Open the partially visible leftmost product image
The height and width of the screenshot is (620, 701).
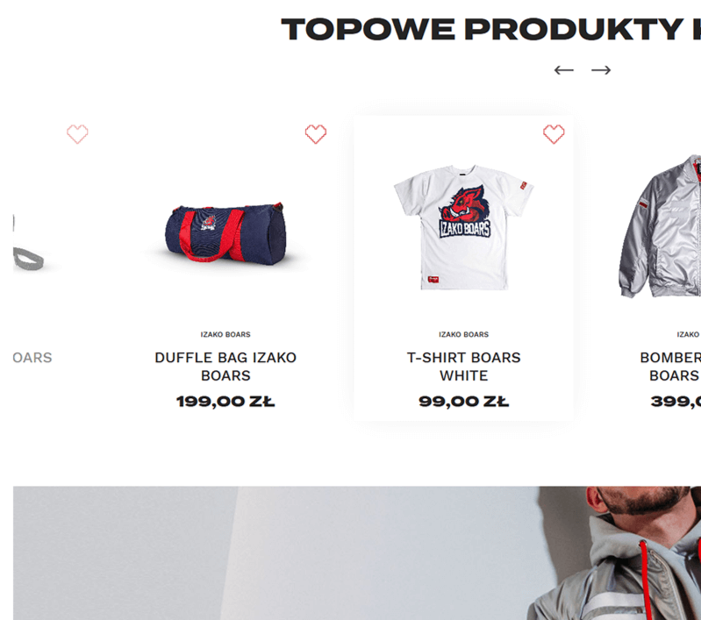pyautogui.click(x=29, y=242)
